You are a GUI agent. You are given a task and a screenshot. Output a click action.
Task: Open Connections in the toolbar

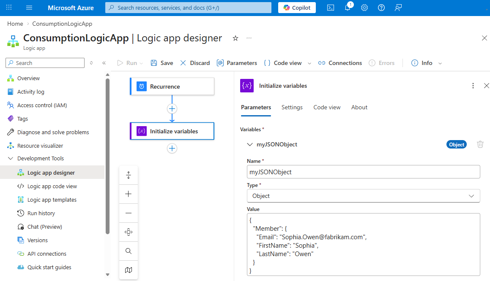340,63
